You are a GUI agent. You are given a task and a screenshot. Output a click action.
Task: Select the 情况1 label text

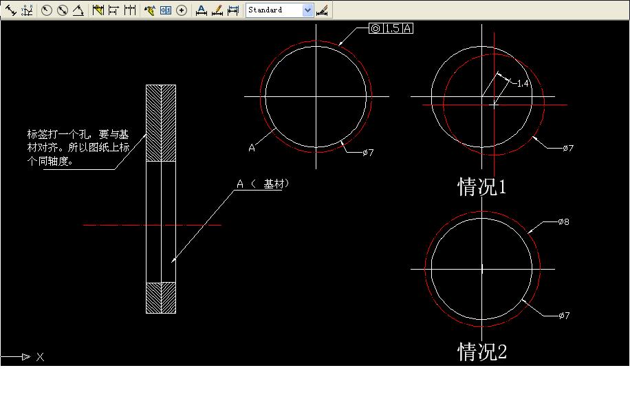[481, 187]
